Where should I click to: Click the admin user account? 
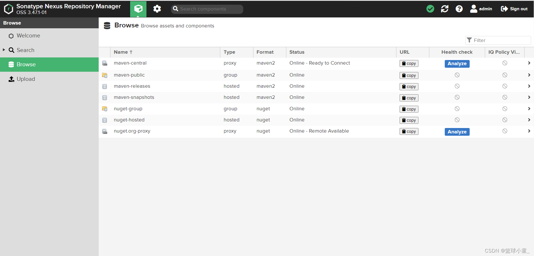[481, 9]
